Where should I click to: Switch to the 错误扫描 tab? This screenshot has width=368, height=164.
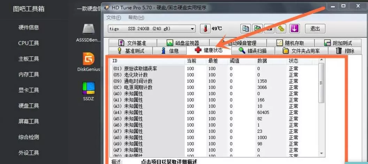[x=253, y=51]
